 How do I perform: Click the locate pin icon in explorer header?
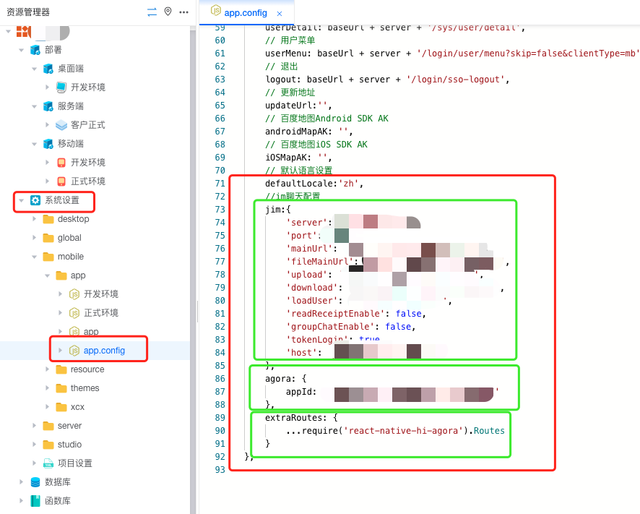[x=168, y=12]
